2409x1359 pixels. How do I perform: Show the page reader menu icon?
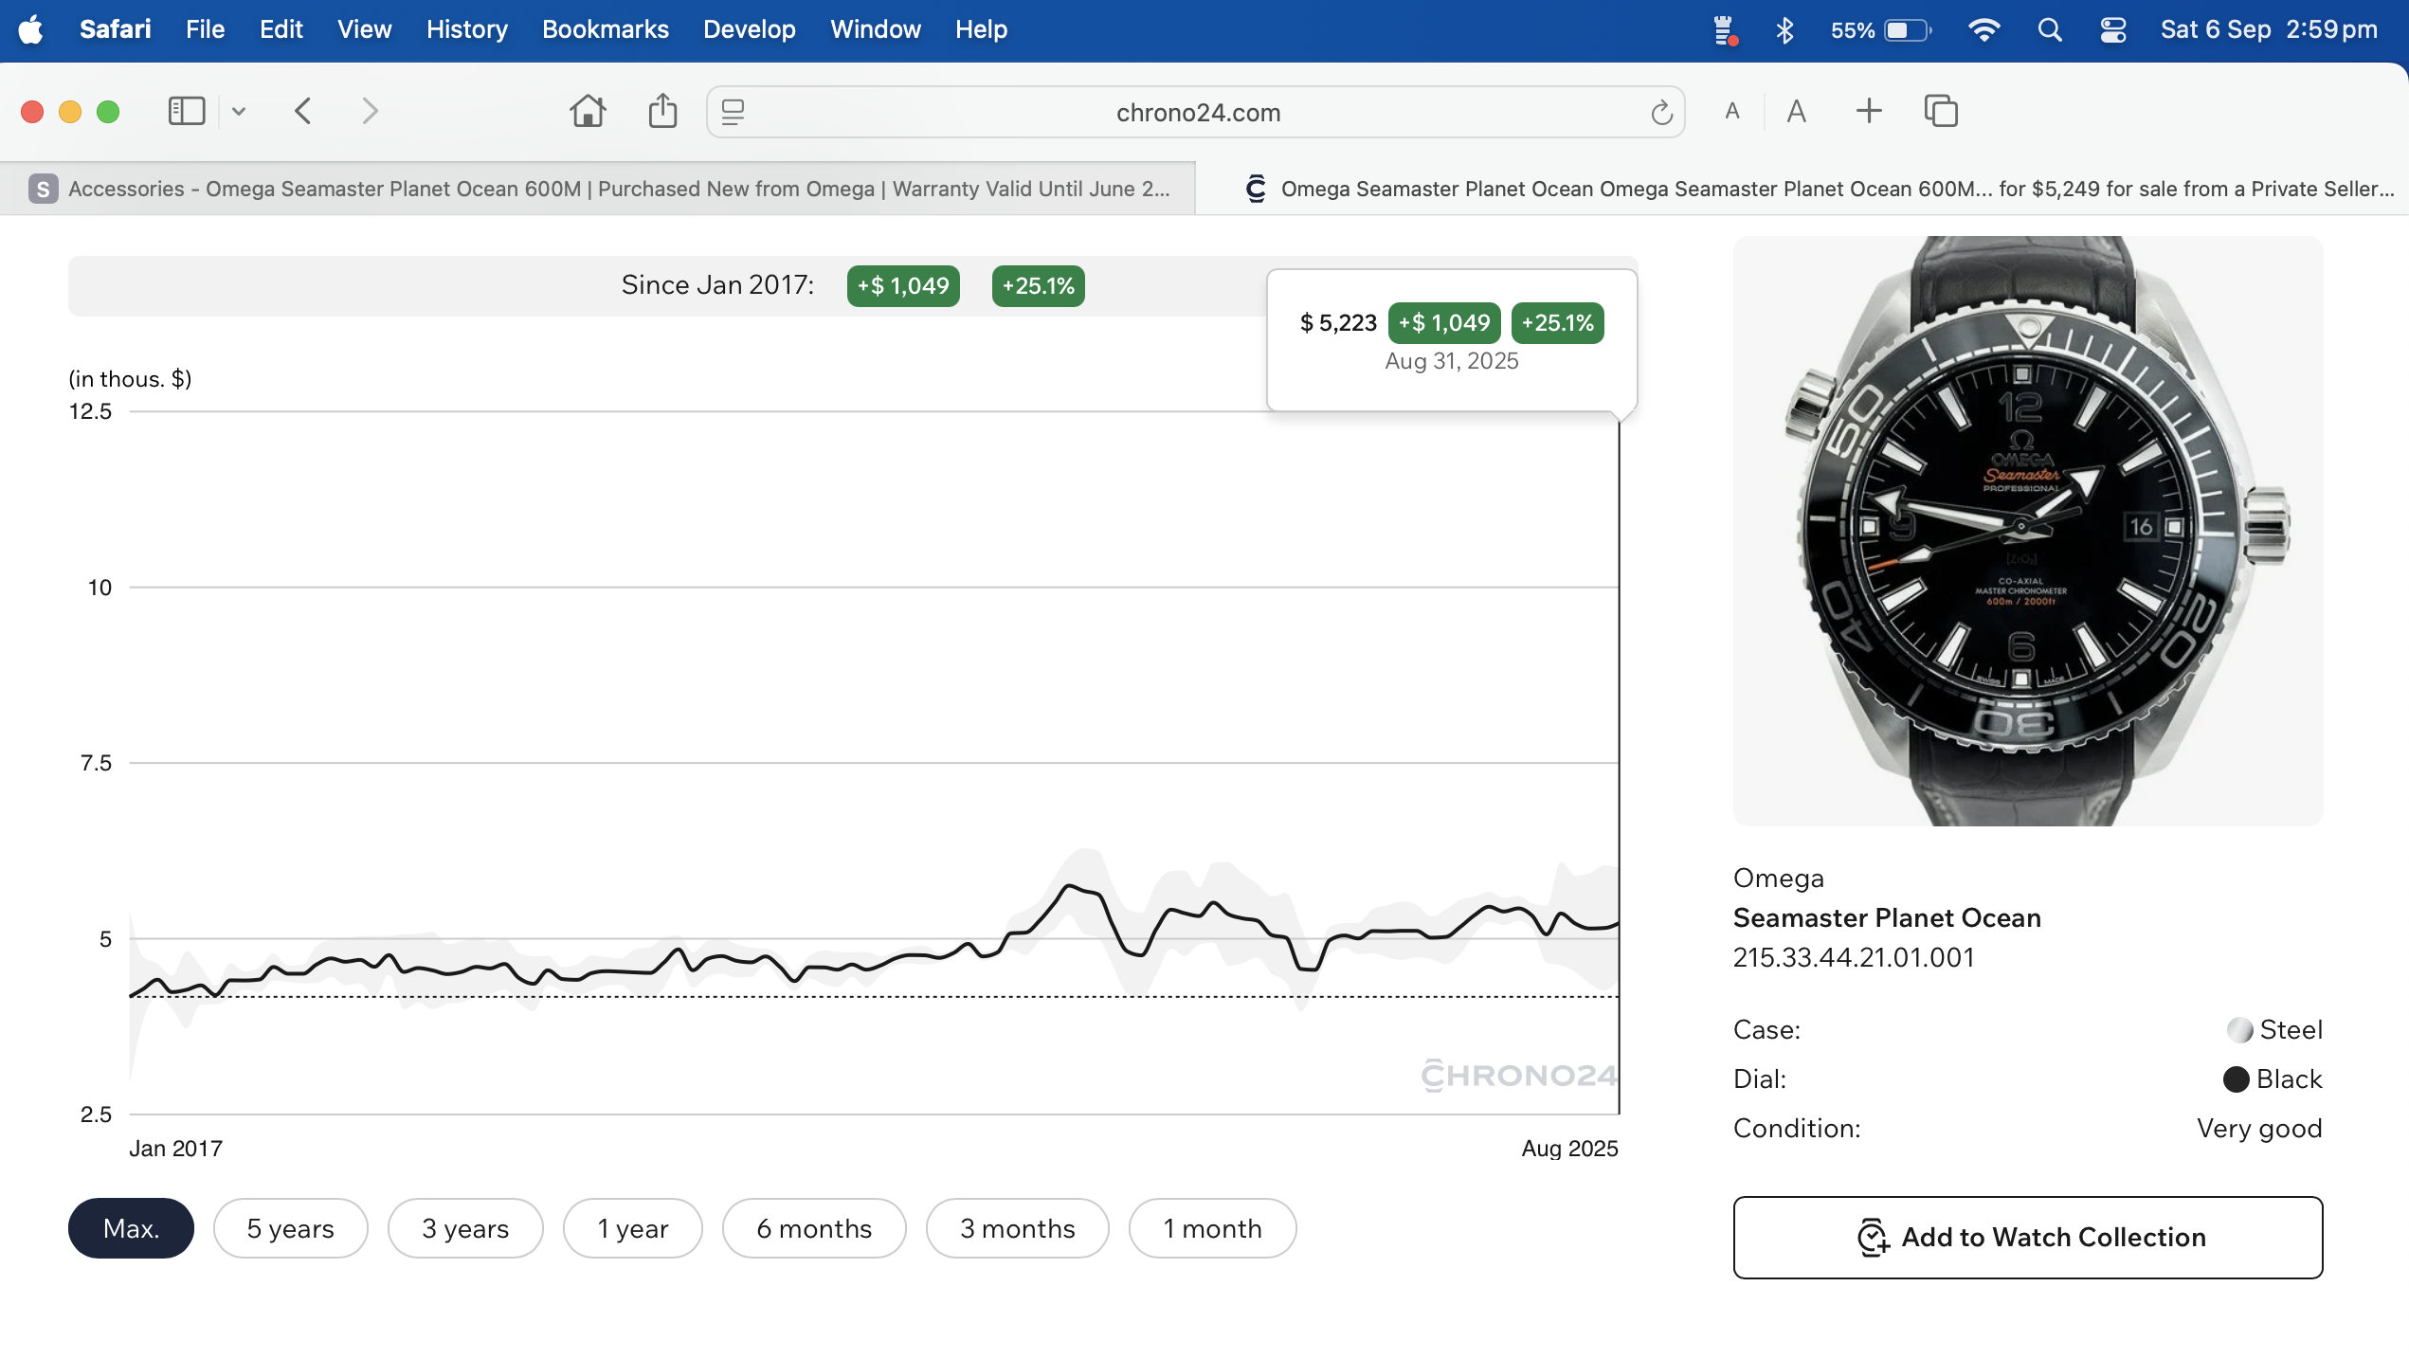[733, 112]
